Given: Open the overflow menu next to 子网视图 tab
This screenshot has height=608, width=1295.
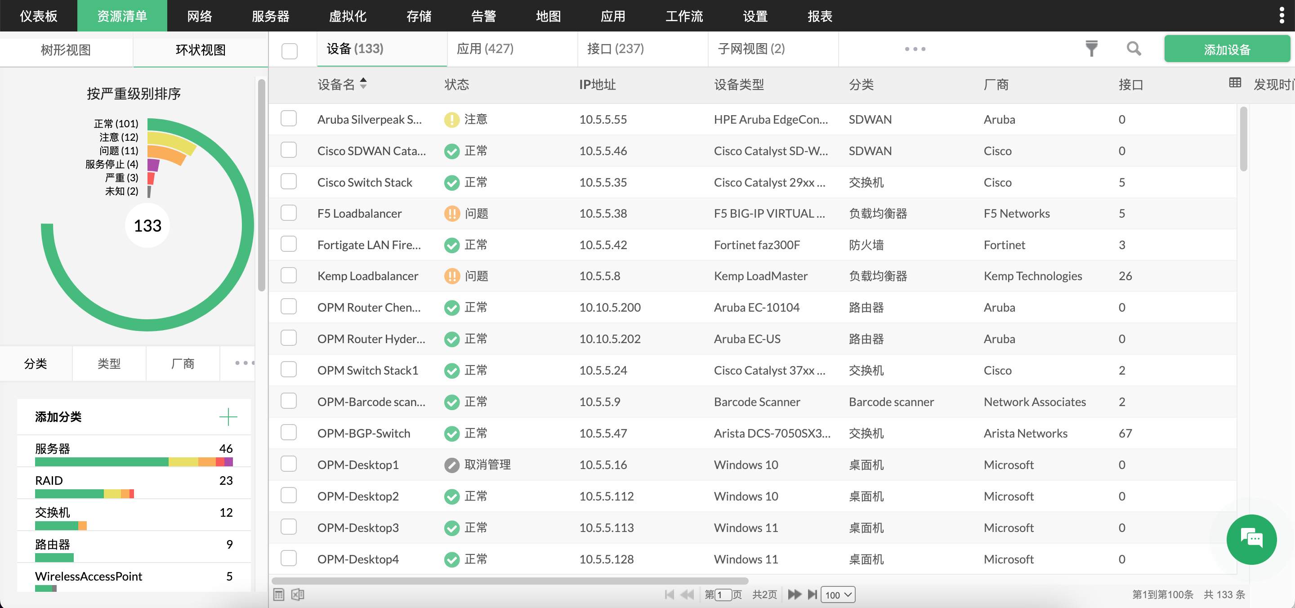Looking at the screenshot, I should coord(915,49).
